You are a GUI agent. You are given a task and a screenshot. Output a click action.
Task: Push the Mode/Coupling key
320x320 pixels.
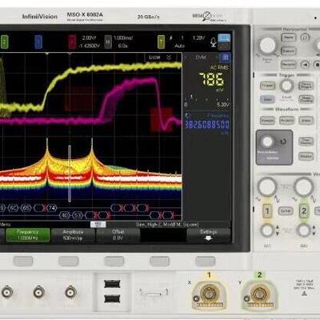(306, 99)
